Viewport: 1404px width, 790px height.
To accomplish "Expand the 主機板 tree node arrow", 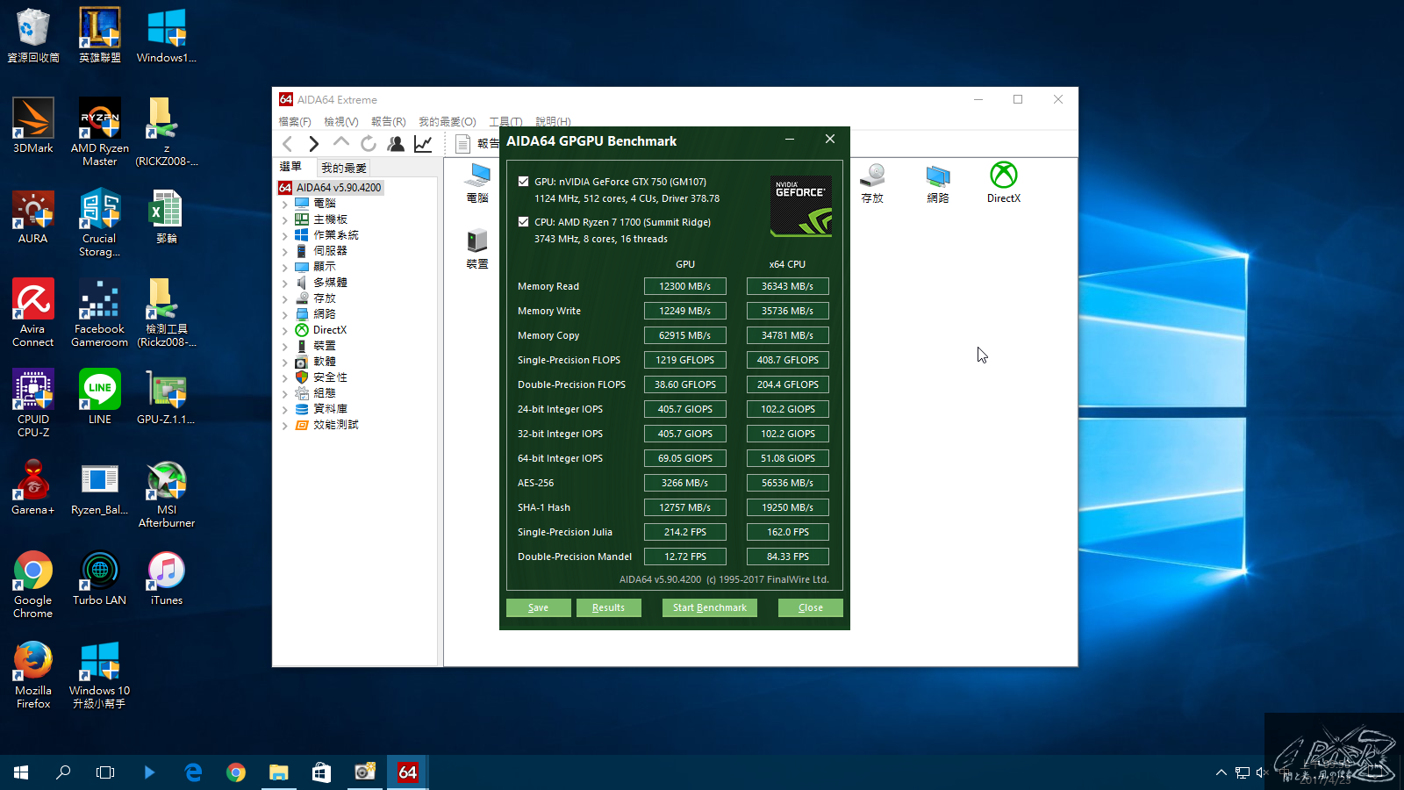I will [285, 220].
